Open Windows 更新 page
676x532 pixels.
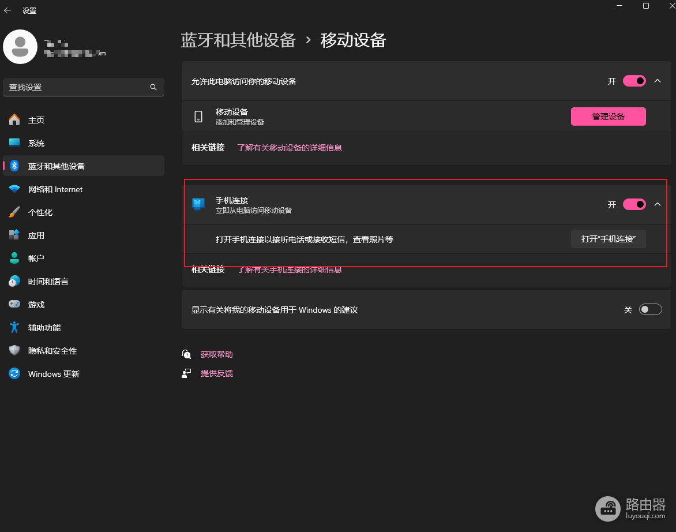[84, 373]
